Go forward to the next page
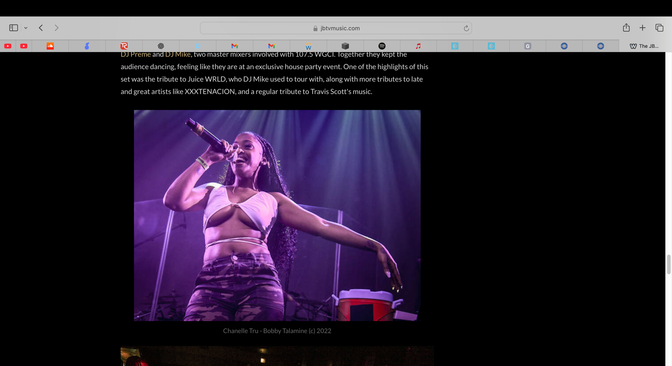The width and height of the screenshot is (672, 366). (x=56, y=28)
